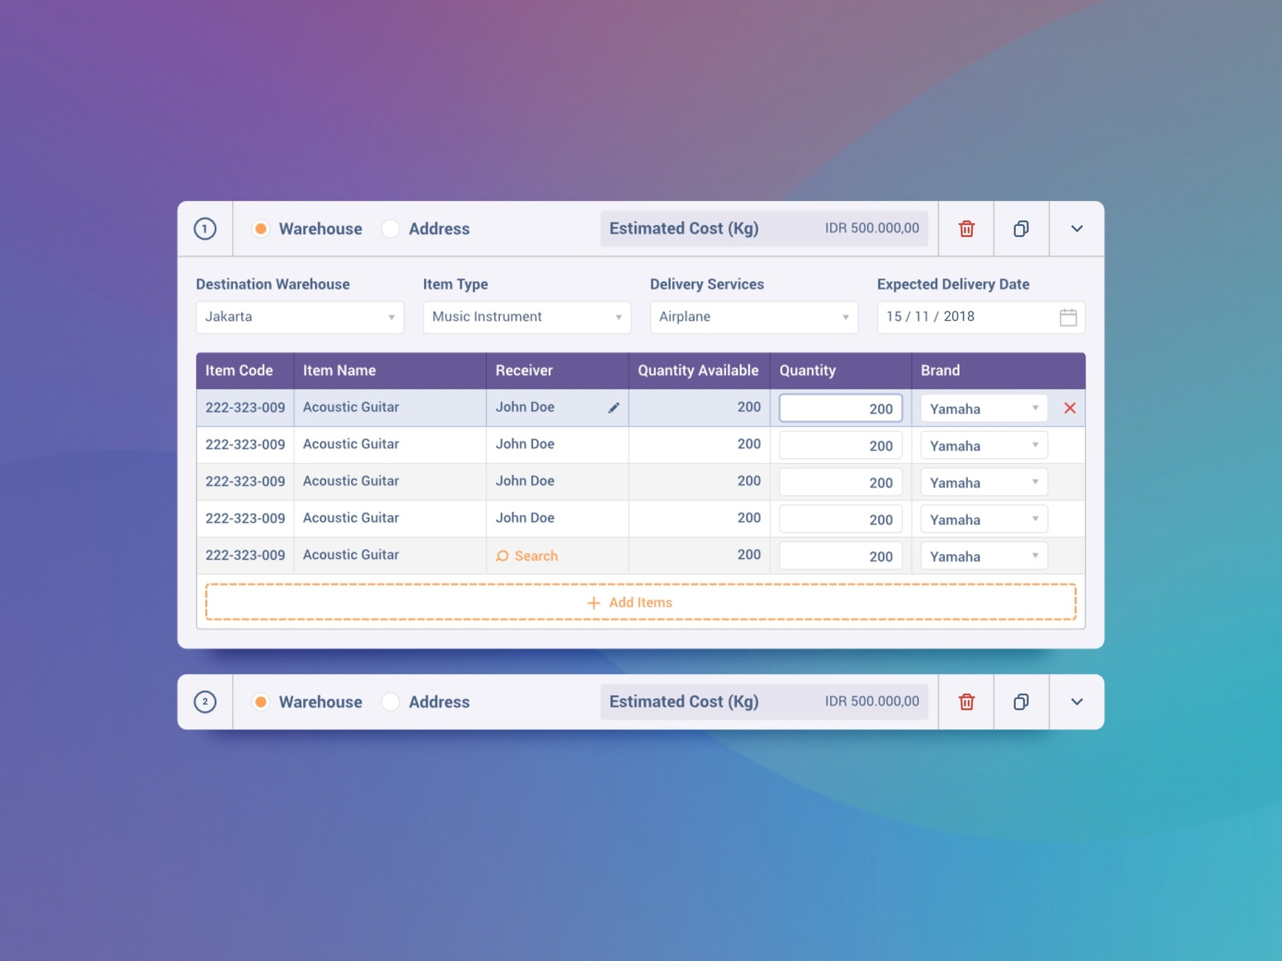Duplicate shipment 1 using copy icon

tap(1021, 229)
